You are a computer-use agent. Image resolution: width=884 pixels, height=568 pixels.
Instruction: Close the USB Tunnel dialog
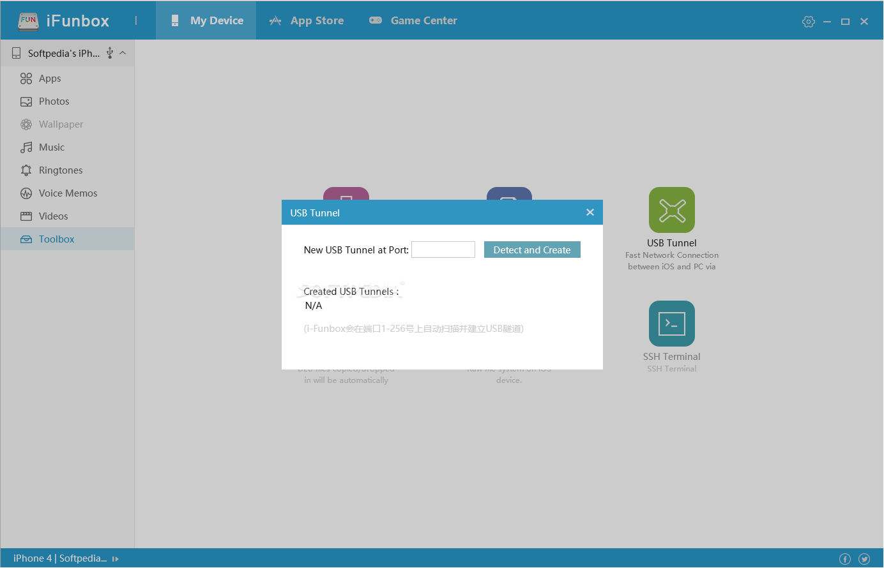tap(590, 213)
